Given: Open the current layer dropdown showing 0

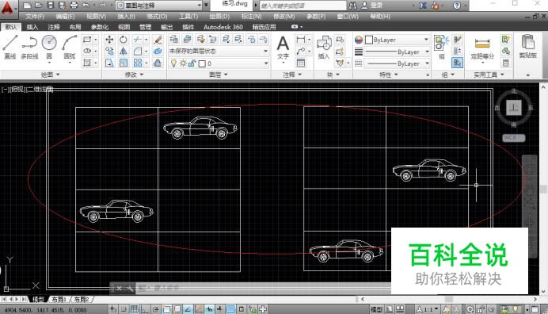Looking at the screenshot, I should 219,63.
